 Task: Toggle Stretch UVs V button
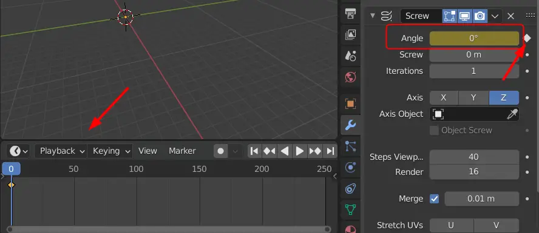pyautogui.click(x=497, y=226)
